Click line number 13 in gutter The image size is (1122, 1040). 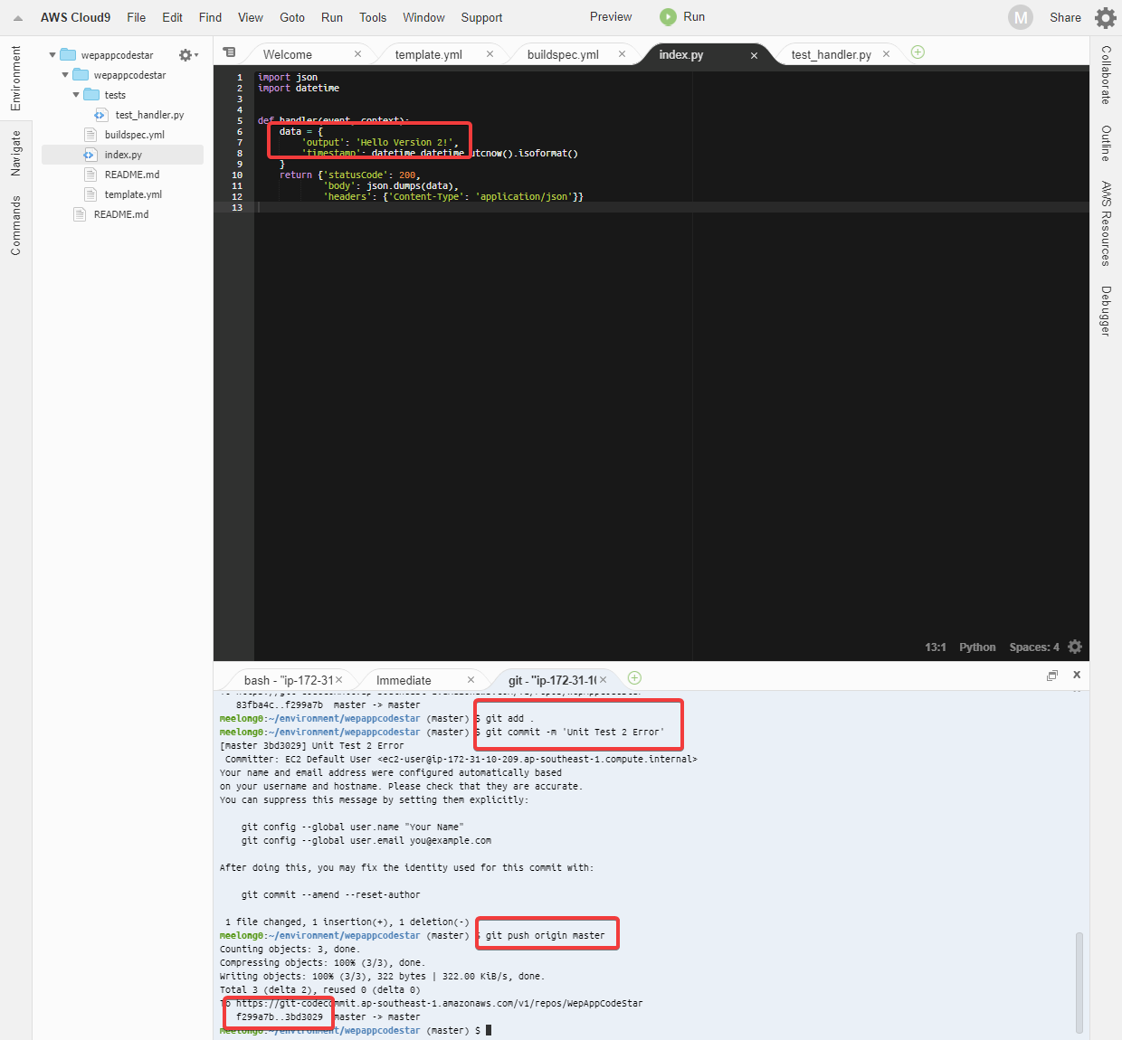pos(237,207)
